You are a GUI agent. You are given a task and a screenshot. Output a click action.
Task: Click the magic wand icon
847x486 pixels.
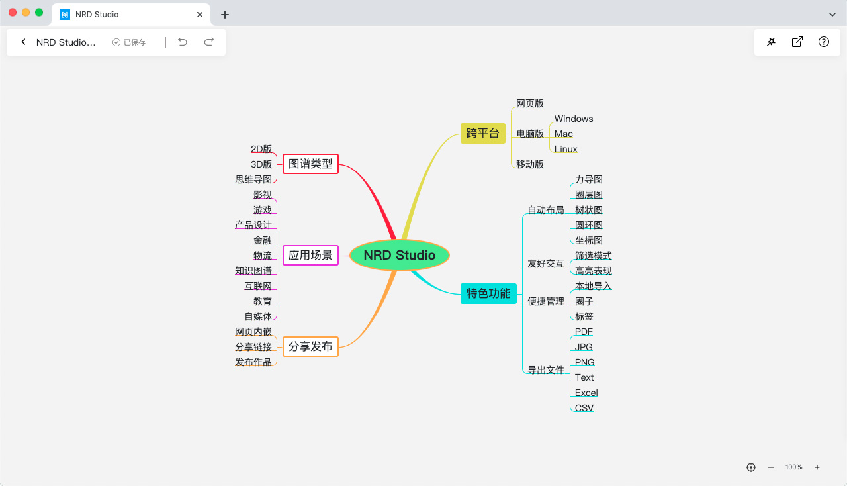point(771,42)
